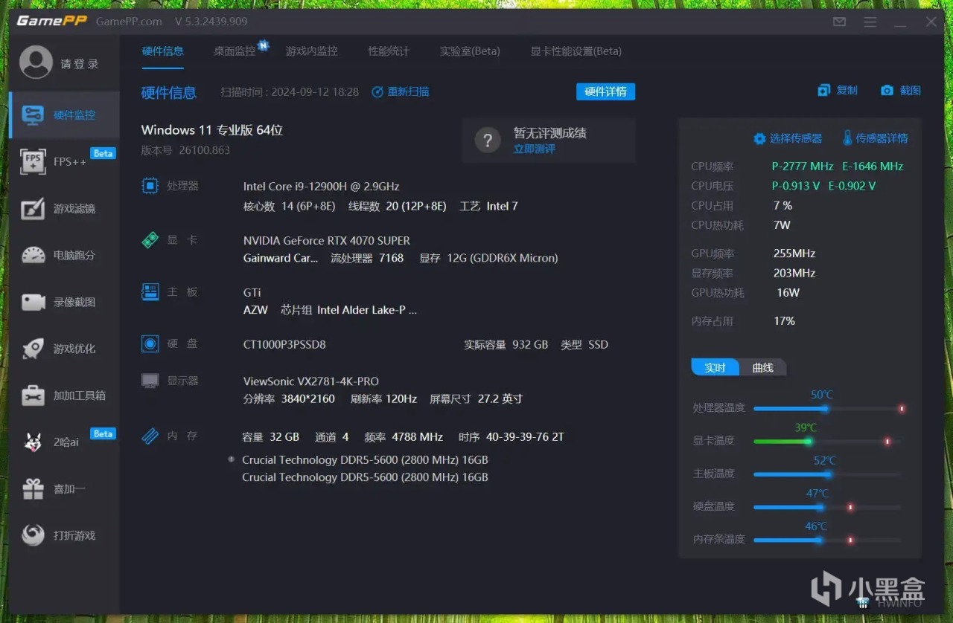Click the 复制 button text

pyautogui.click(x=847, y=91)
